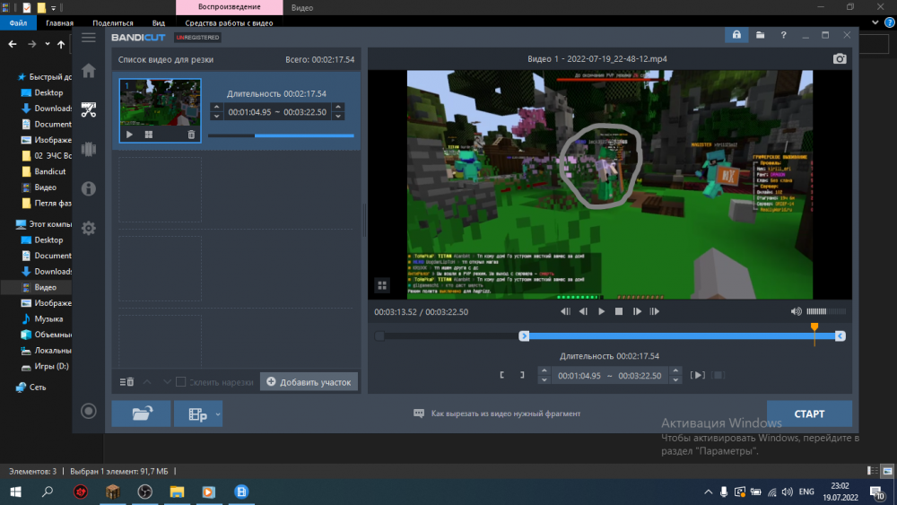The width and height of the screenshot is (897, 505).
Task: Jump to previous keyframe
Action: [x=565, y=311]
